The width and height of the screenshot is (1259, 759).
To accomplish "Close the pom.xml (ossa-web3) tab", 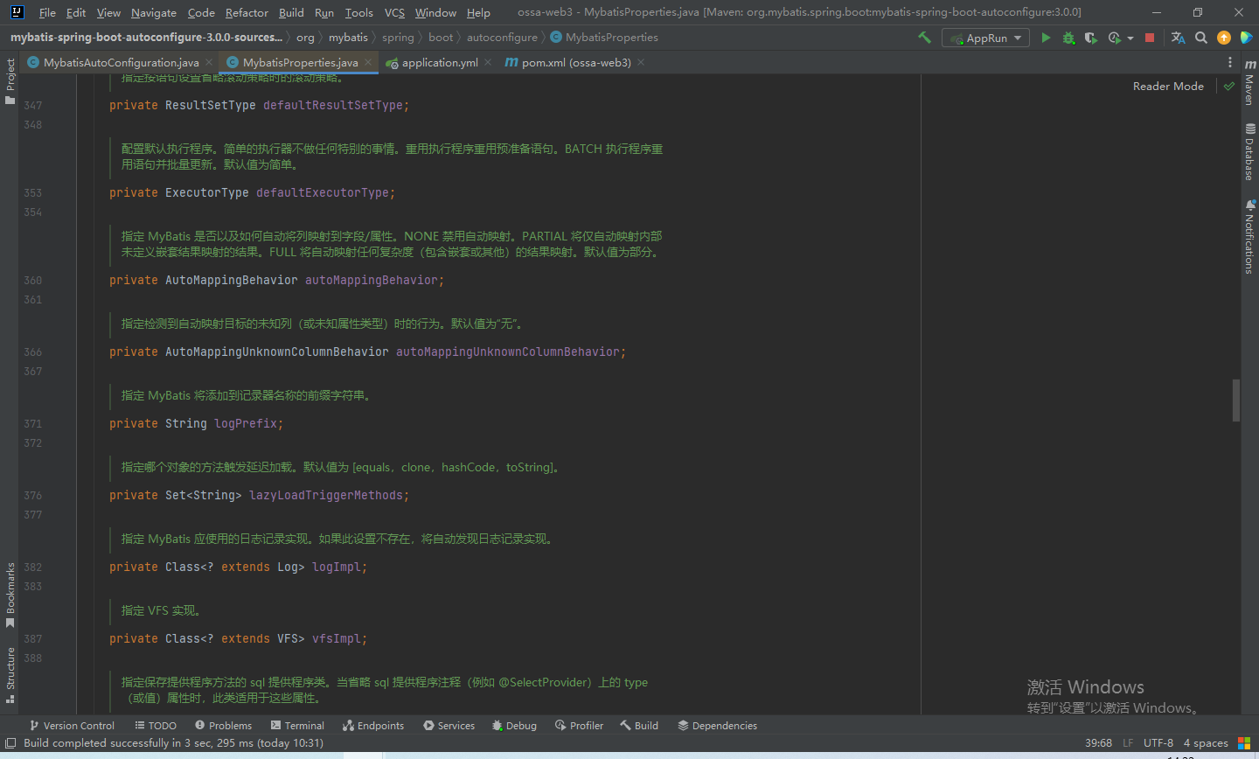I will 641,62.
